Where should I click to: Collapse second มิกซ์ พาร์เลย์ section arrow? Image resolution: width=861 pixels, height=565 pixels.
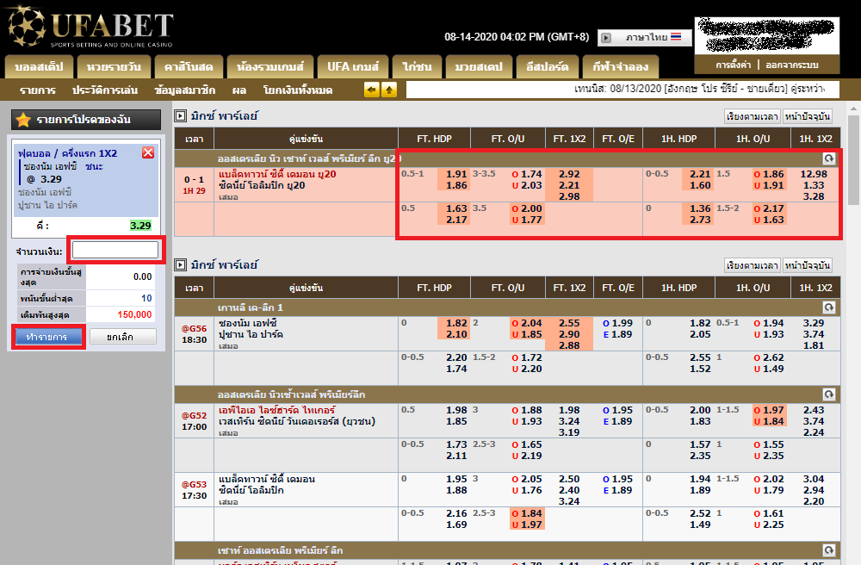point(180,264)
